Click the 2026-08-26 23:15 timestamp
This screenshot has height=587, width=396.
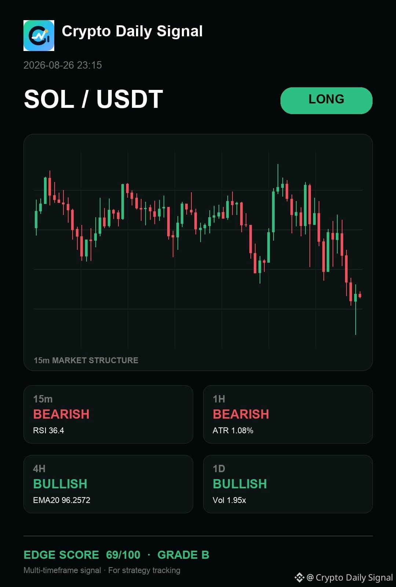63,65
